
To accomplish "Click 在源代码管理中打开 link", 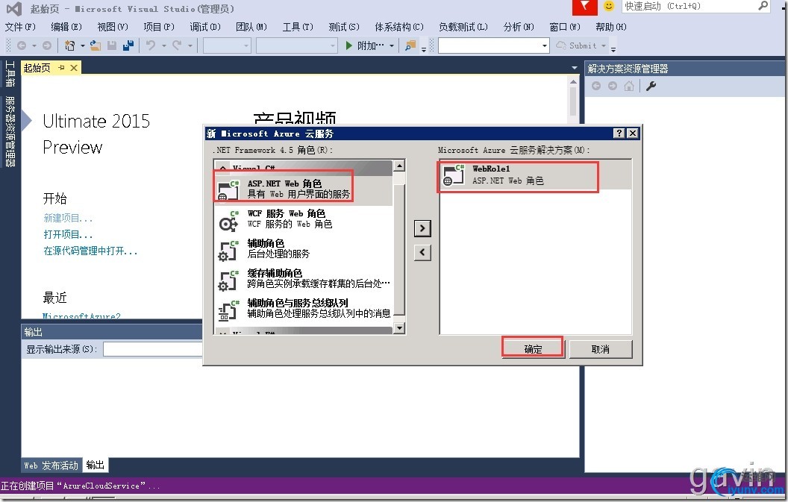I will [x=90, y=251].
